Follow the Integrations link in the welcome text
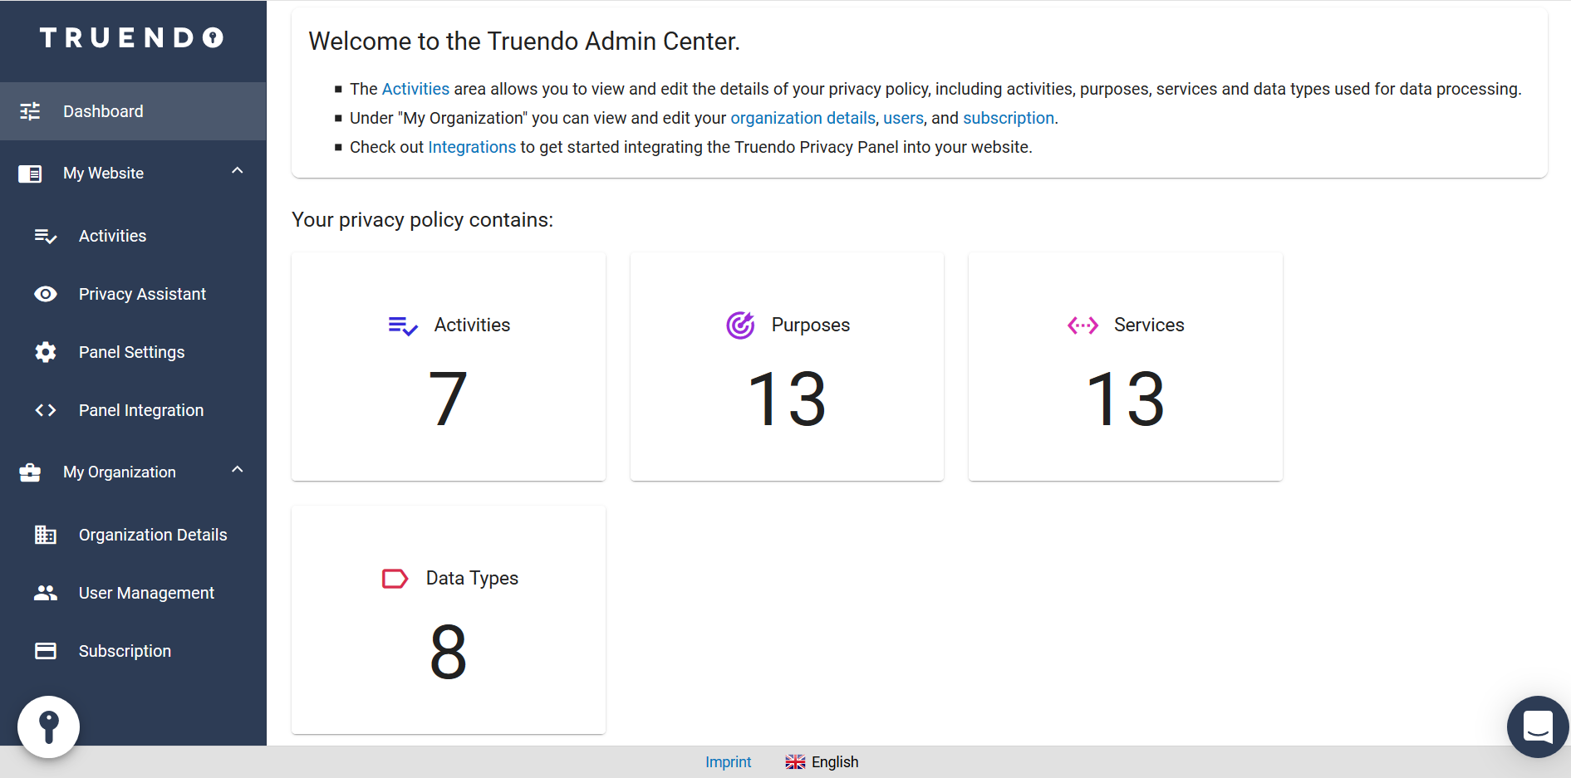Viewport: 1571px width, 778px height. pyautogui.click(x=472, y=147)
